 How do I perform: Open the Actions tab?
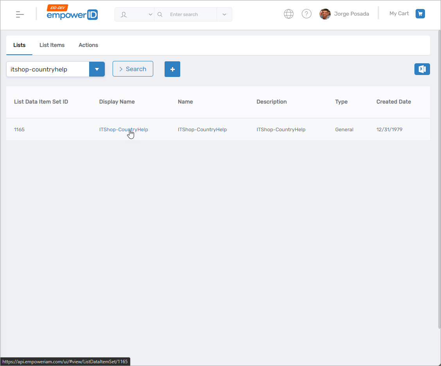[x=88, y=45]
